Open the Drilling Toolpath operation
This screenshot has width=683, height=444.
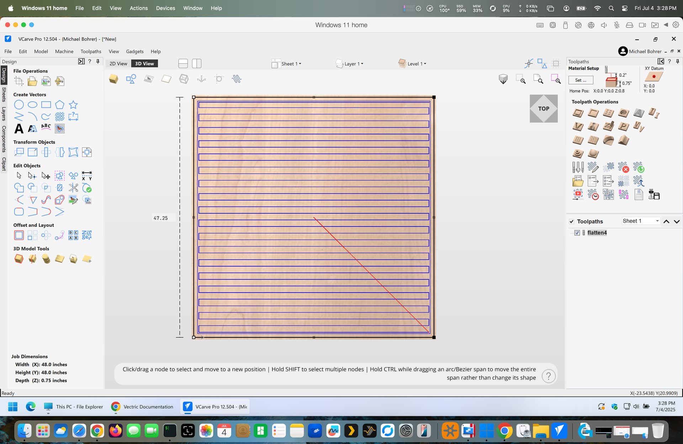(609, 113)
